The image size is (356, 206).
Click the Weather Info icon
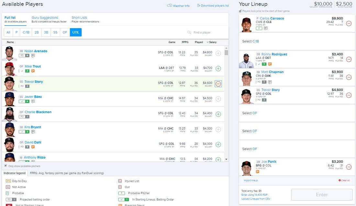click(x=169, y=5)
